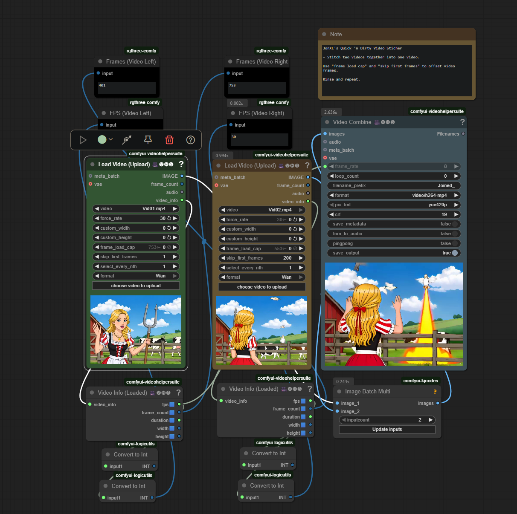Open help on Image Batch Multi node
Viewport: 517px width, 514px height.
(x=435, y=392)
